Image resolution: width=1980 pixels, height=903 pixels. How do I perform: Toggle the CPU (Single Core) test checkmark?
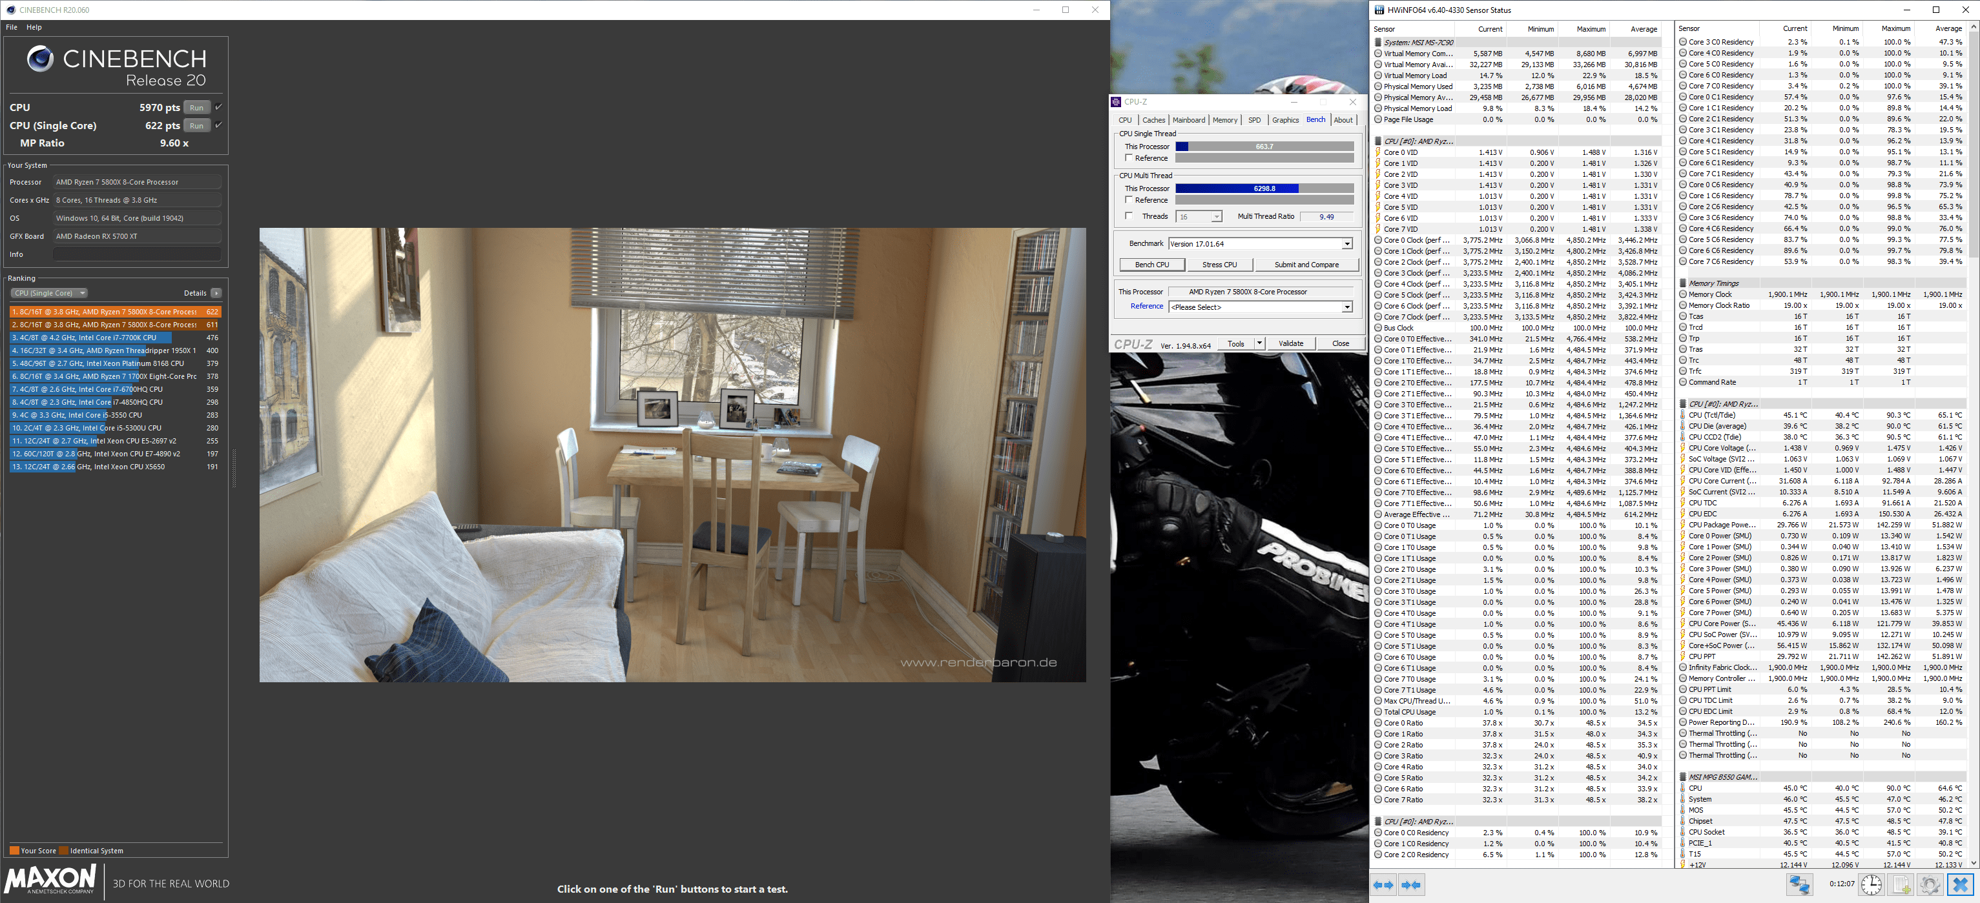pos(218,125)
